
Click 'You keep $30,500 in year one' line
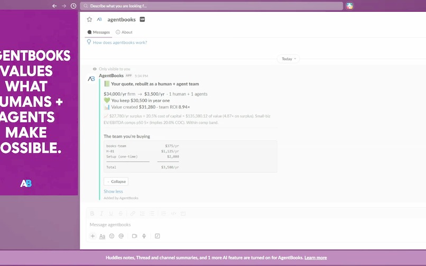tap(137, 100)
